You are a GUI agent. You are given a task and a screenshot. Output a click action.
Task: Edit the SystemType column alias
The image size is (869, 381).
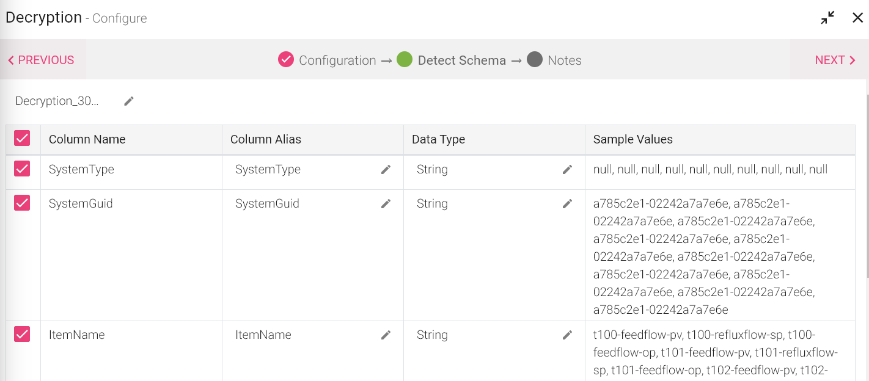click(x=386, y=170)
